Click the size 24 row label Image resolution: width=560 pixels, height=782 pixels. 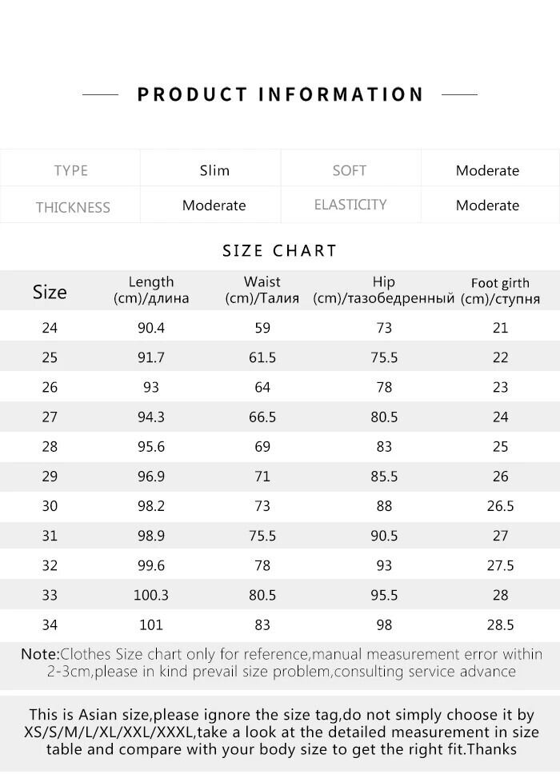click(50, 328)
